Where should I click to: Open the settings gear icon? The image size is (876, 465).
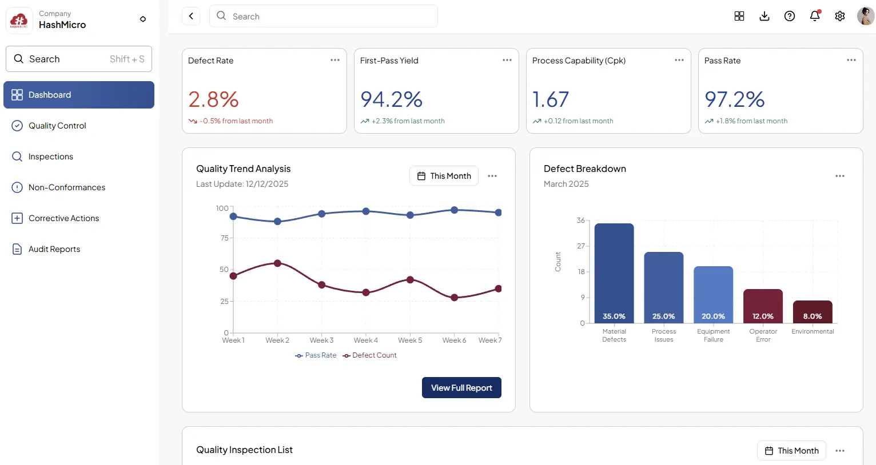(840, 16)
